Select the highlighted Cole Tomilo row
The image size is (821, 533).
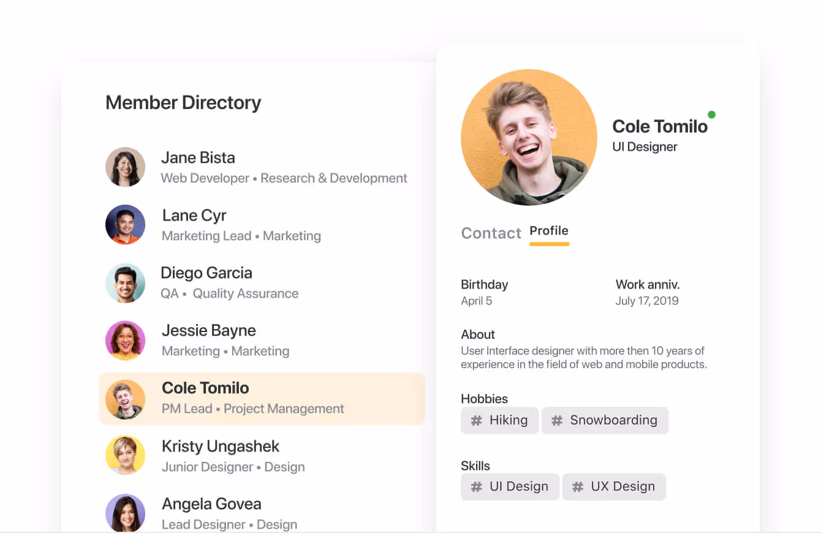pyautogui.click(x=262, y=398)
